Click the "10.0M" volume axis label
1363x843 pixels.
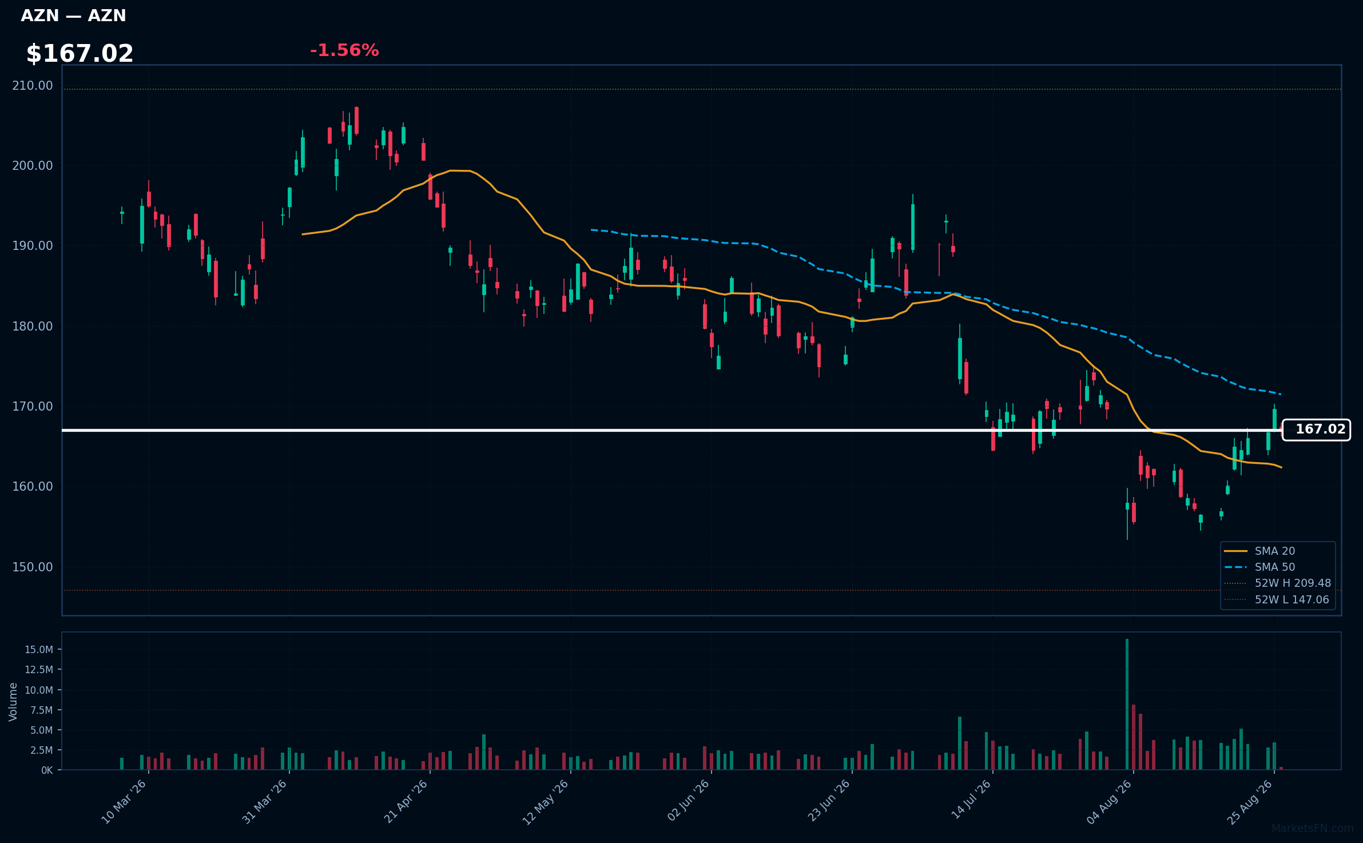39,690
